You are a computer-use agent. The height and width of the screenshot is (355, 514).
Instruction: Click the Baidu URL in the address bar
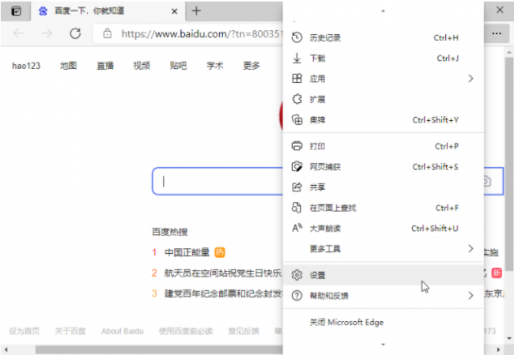[202, 34]
